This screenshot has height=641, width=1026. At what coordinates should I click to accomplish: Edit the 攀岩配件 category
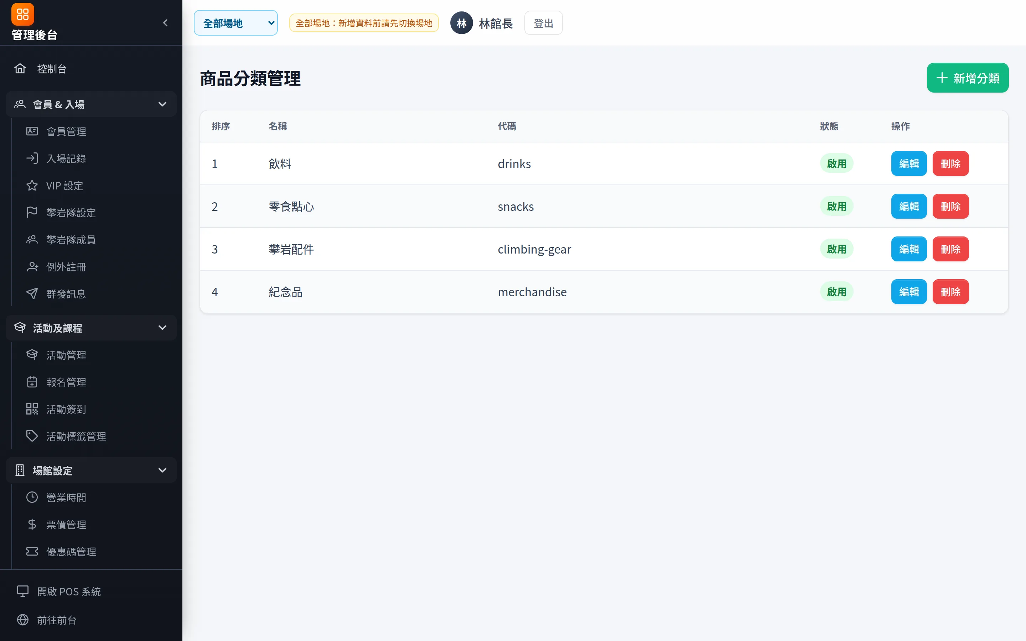pyautogui.click(x=908, y=249)
